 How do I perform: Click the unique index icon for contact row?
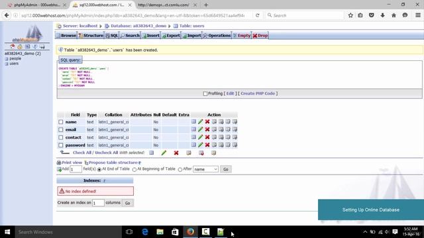click(221, 137)
